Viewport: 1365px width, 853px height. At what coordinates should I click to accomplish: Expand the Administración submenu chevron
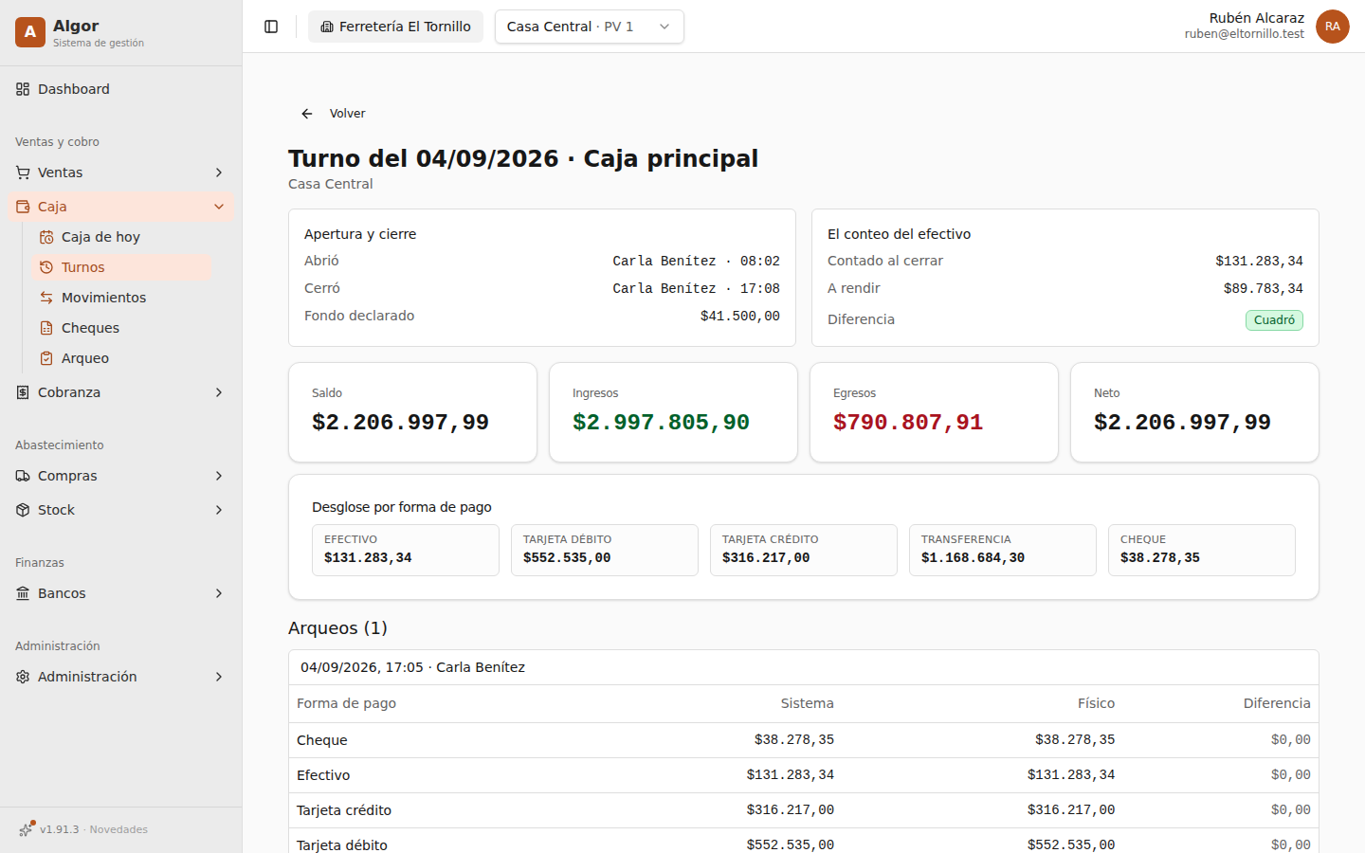(x=219, y=677)
